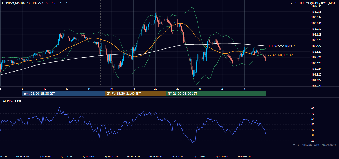Select the 東京 08:00-15:30 JST session bar

pos(64,94)
